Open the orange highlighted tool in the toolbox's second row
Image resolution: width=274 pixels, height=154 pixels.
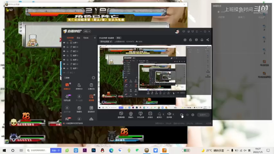pyautogui.click(x=91, y=98)
